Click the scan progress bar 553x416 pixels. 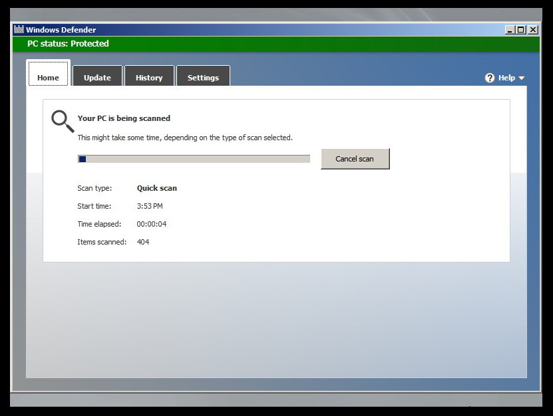[193, 158]
